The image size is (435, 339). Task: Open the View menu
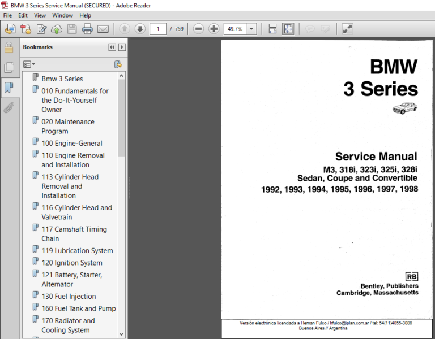coord(40,15)
